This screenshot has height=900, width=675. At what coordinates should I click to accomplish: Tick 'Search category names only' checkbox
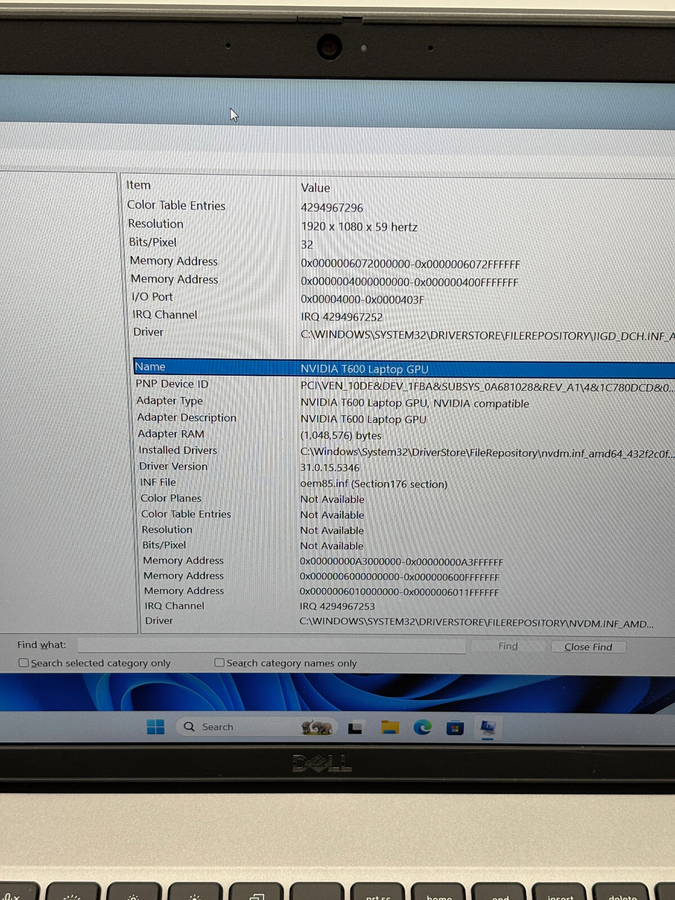point(219,663)
